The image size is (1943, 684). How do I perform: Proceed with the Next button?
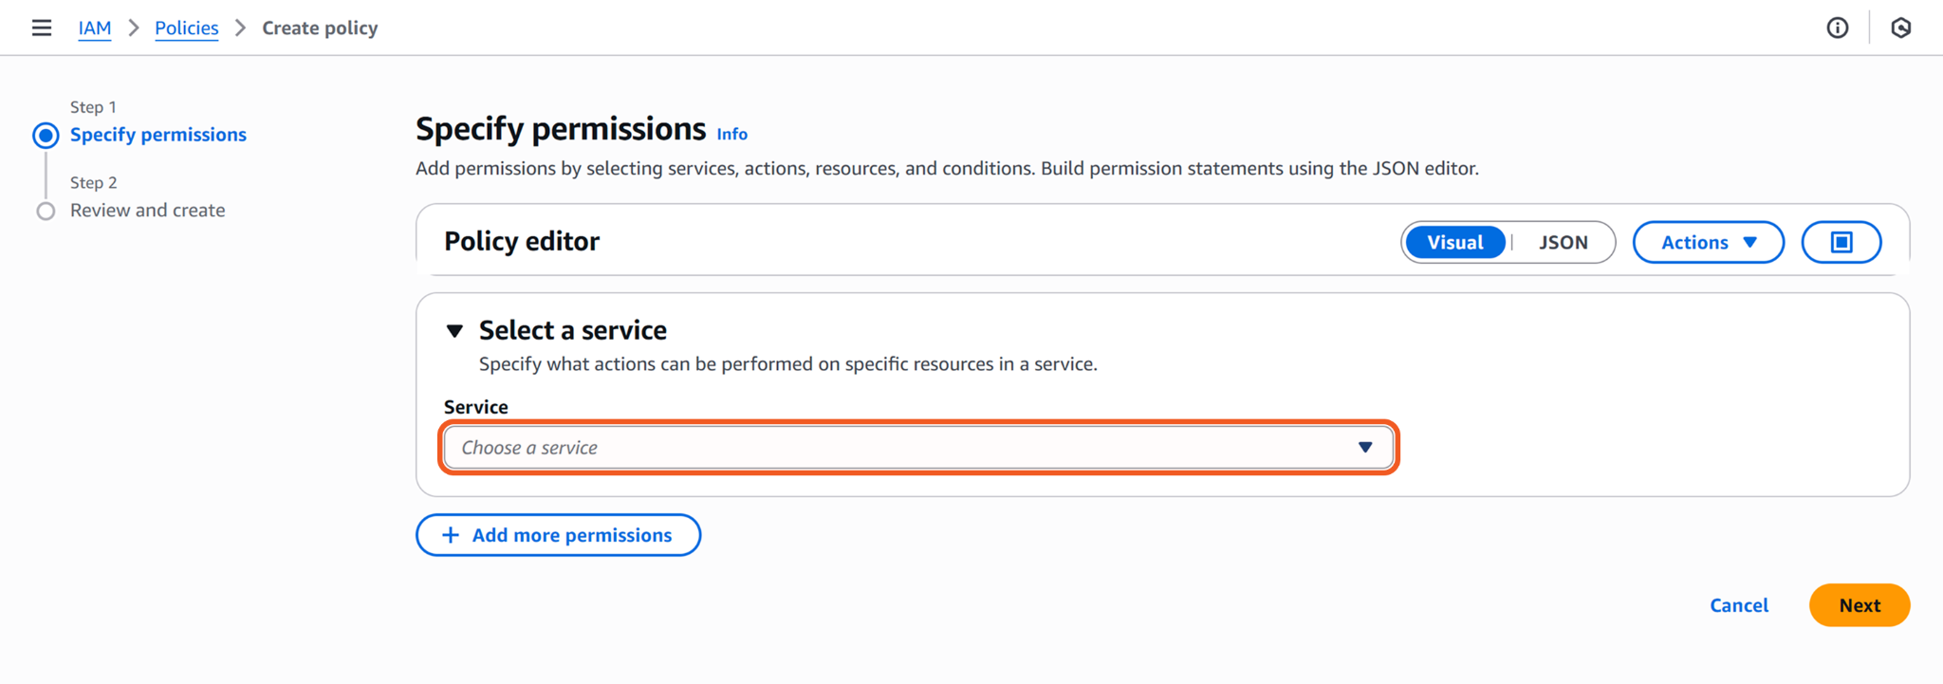pyautogui.click(x=1859, y=605)
